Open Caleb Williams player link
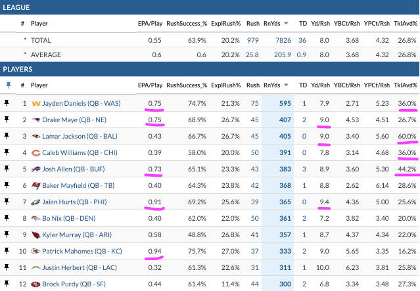This screenshot has height=291, width=420. [80, 152]
